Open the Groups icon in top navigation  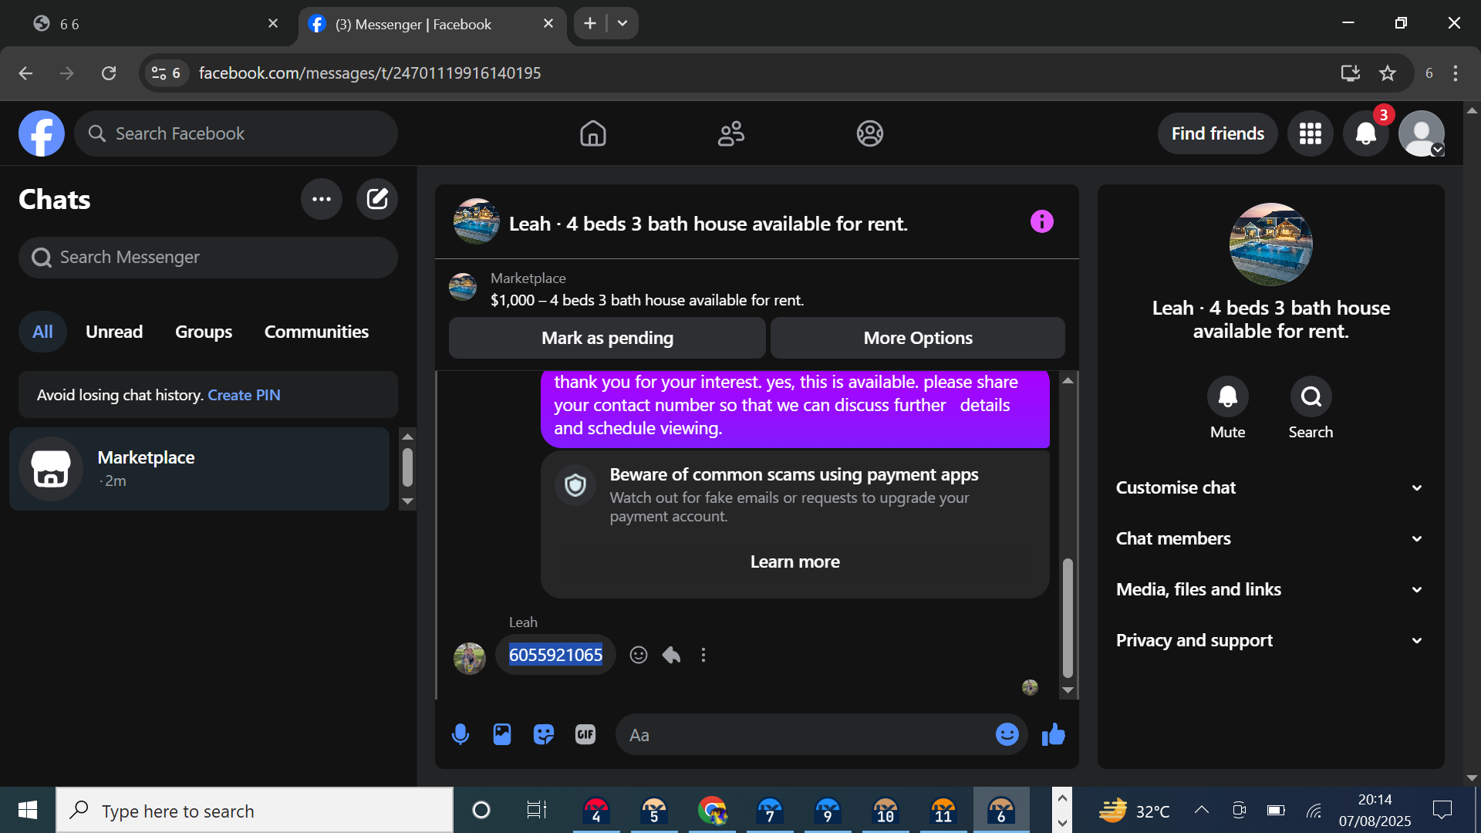coord(869,133)
